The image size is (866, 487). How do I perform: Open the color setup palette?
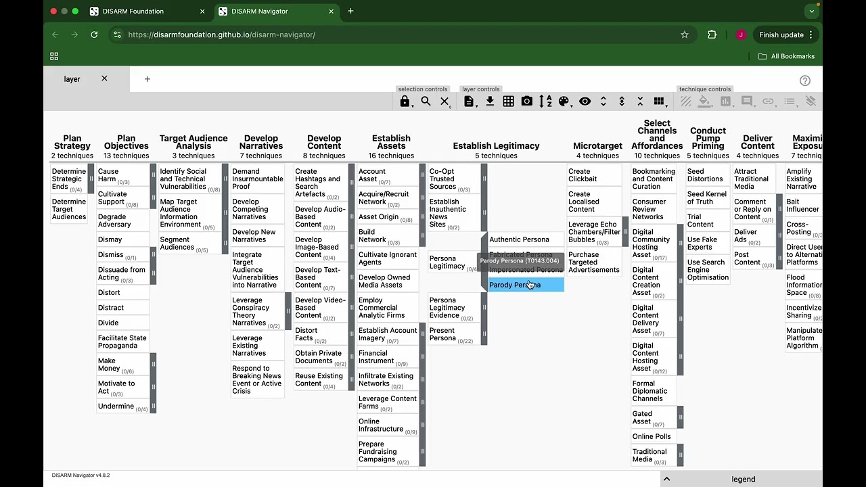click(564, 101)
